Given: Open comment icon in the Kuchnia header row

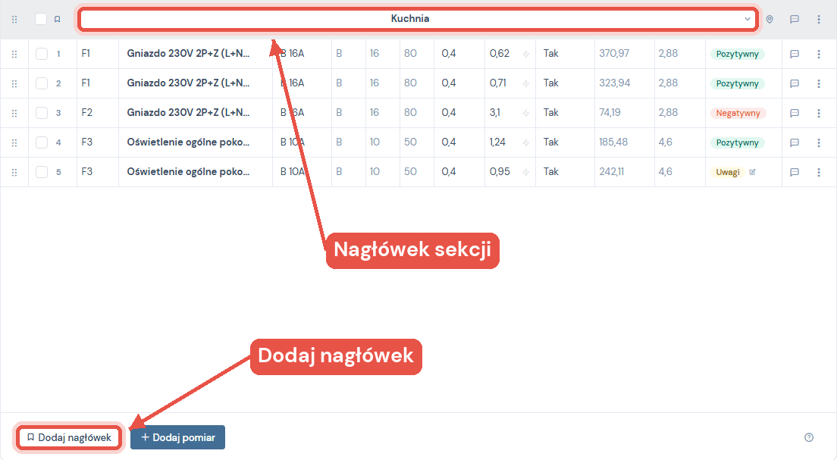Looking at the screenshot, I should [x=795, y=19].
